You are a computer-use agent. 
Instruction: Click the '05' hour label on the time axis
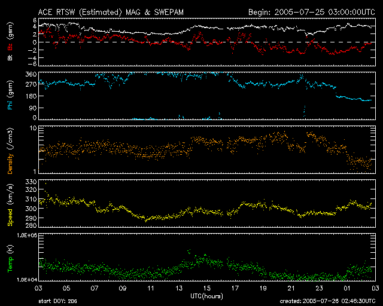pos(66,289)
